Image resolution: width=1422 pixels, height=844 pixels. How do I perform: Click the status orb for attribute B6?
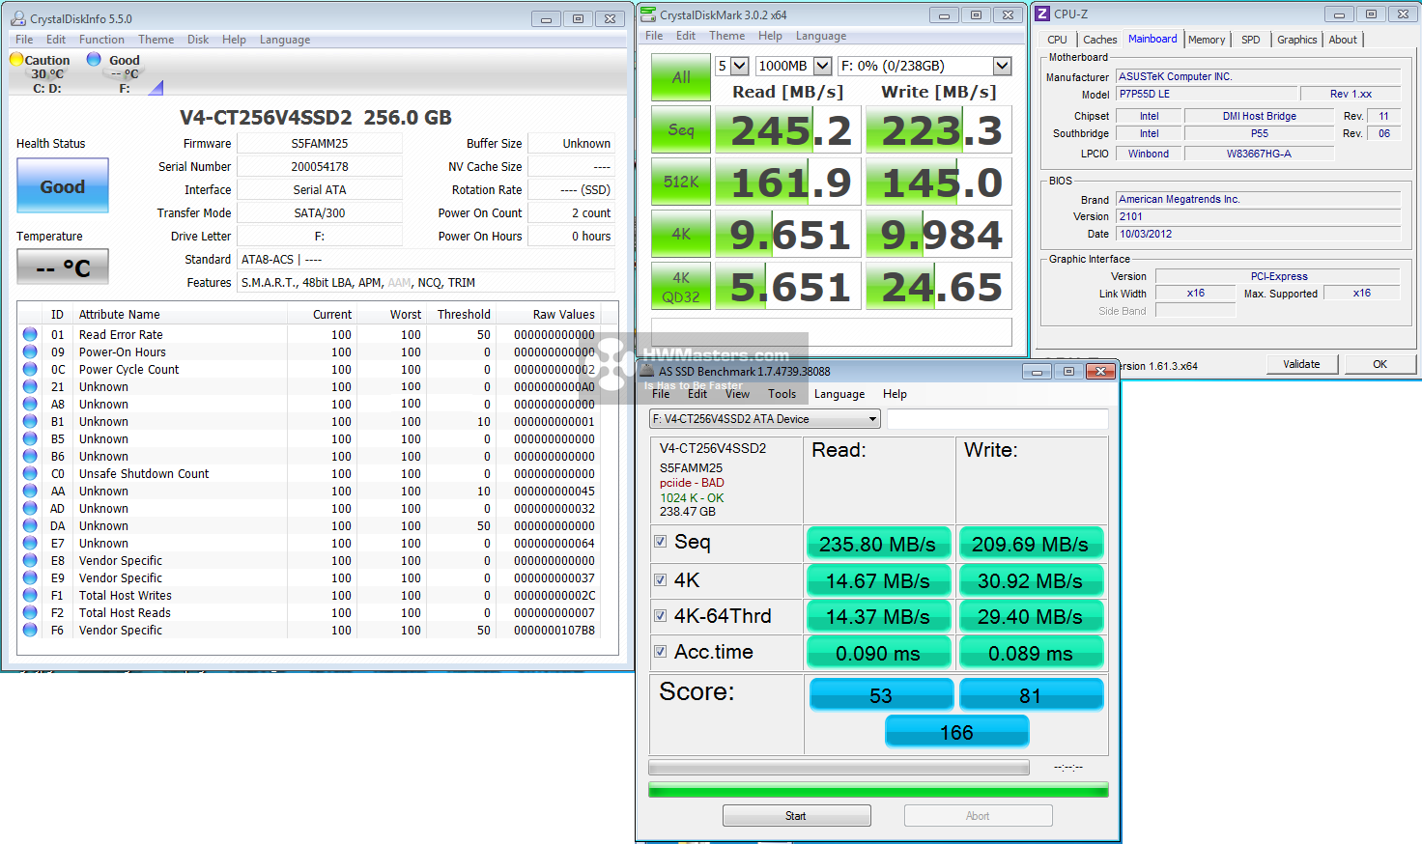[30, 456]
